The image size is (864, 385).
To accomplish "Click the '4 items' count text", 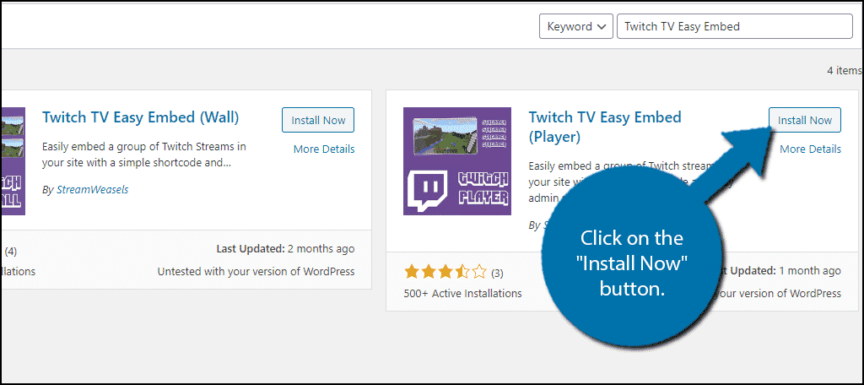I will coord(844,71).
